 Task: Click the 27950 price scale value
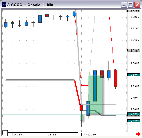[x=135, y=86]
